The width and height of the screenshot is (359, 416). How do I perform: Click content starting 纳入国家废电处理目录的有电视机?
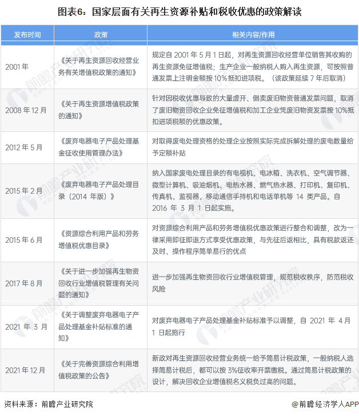pyautogui.click(x=252, y=191)
